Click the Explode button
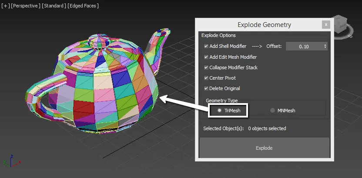 point(265,148)
